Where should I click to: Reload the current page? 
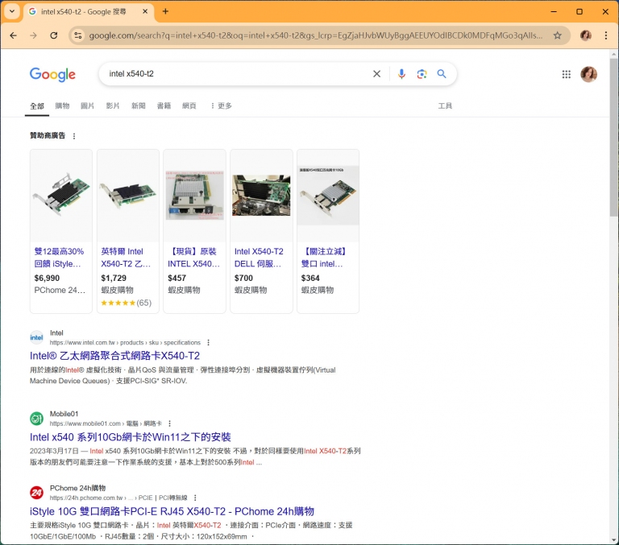point(54,35)
